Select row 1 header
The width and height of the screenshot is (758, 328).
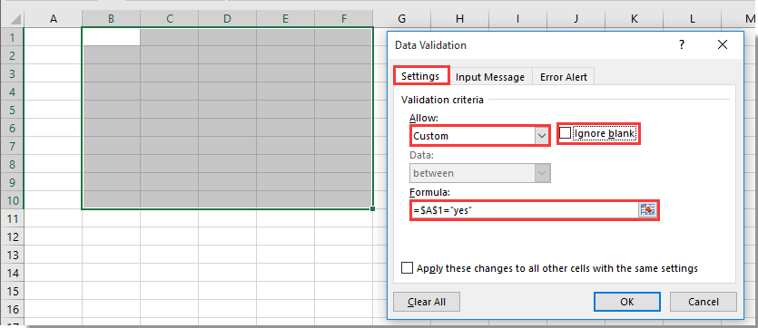pyautogui.click(x=12, y=37)
